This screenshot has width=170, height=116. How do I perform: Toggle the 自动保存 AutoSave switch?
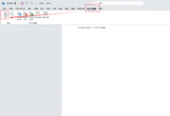17,3
